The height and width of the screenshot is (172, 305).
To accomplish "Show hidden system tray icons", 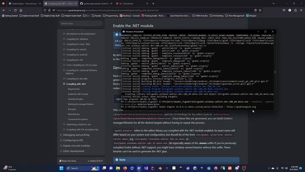I will pyautogui.click(x=269, y=168).
